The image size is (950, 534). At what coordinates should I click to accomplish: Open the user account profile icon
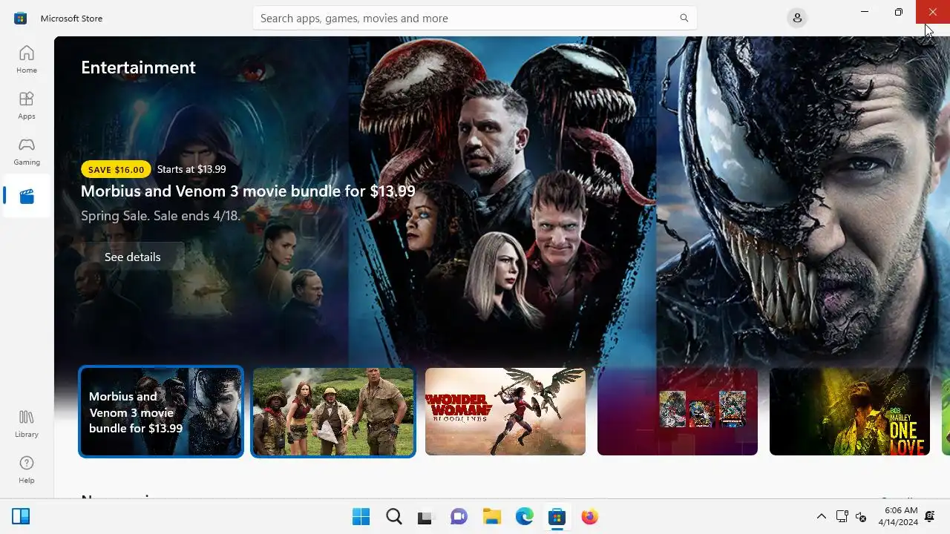tap(797, 18)
